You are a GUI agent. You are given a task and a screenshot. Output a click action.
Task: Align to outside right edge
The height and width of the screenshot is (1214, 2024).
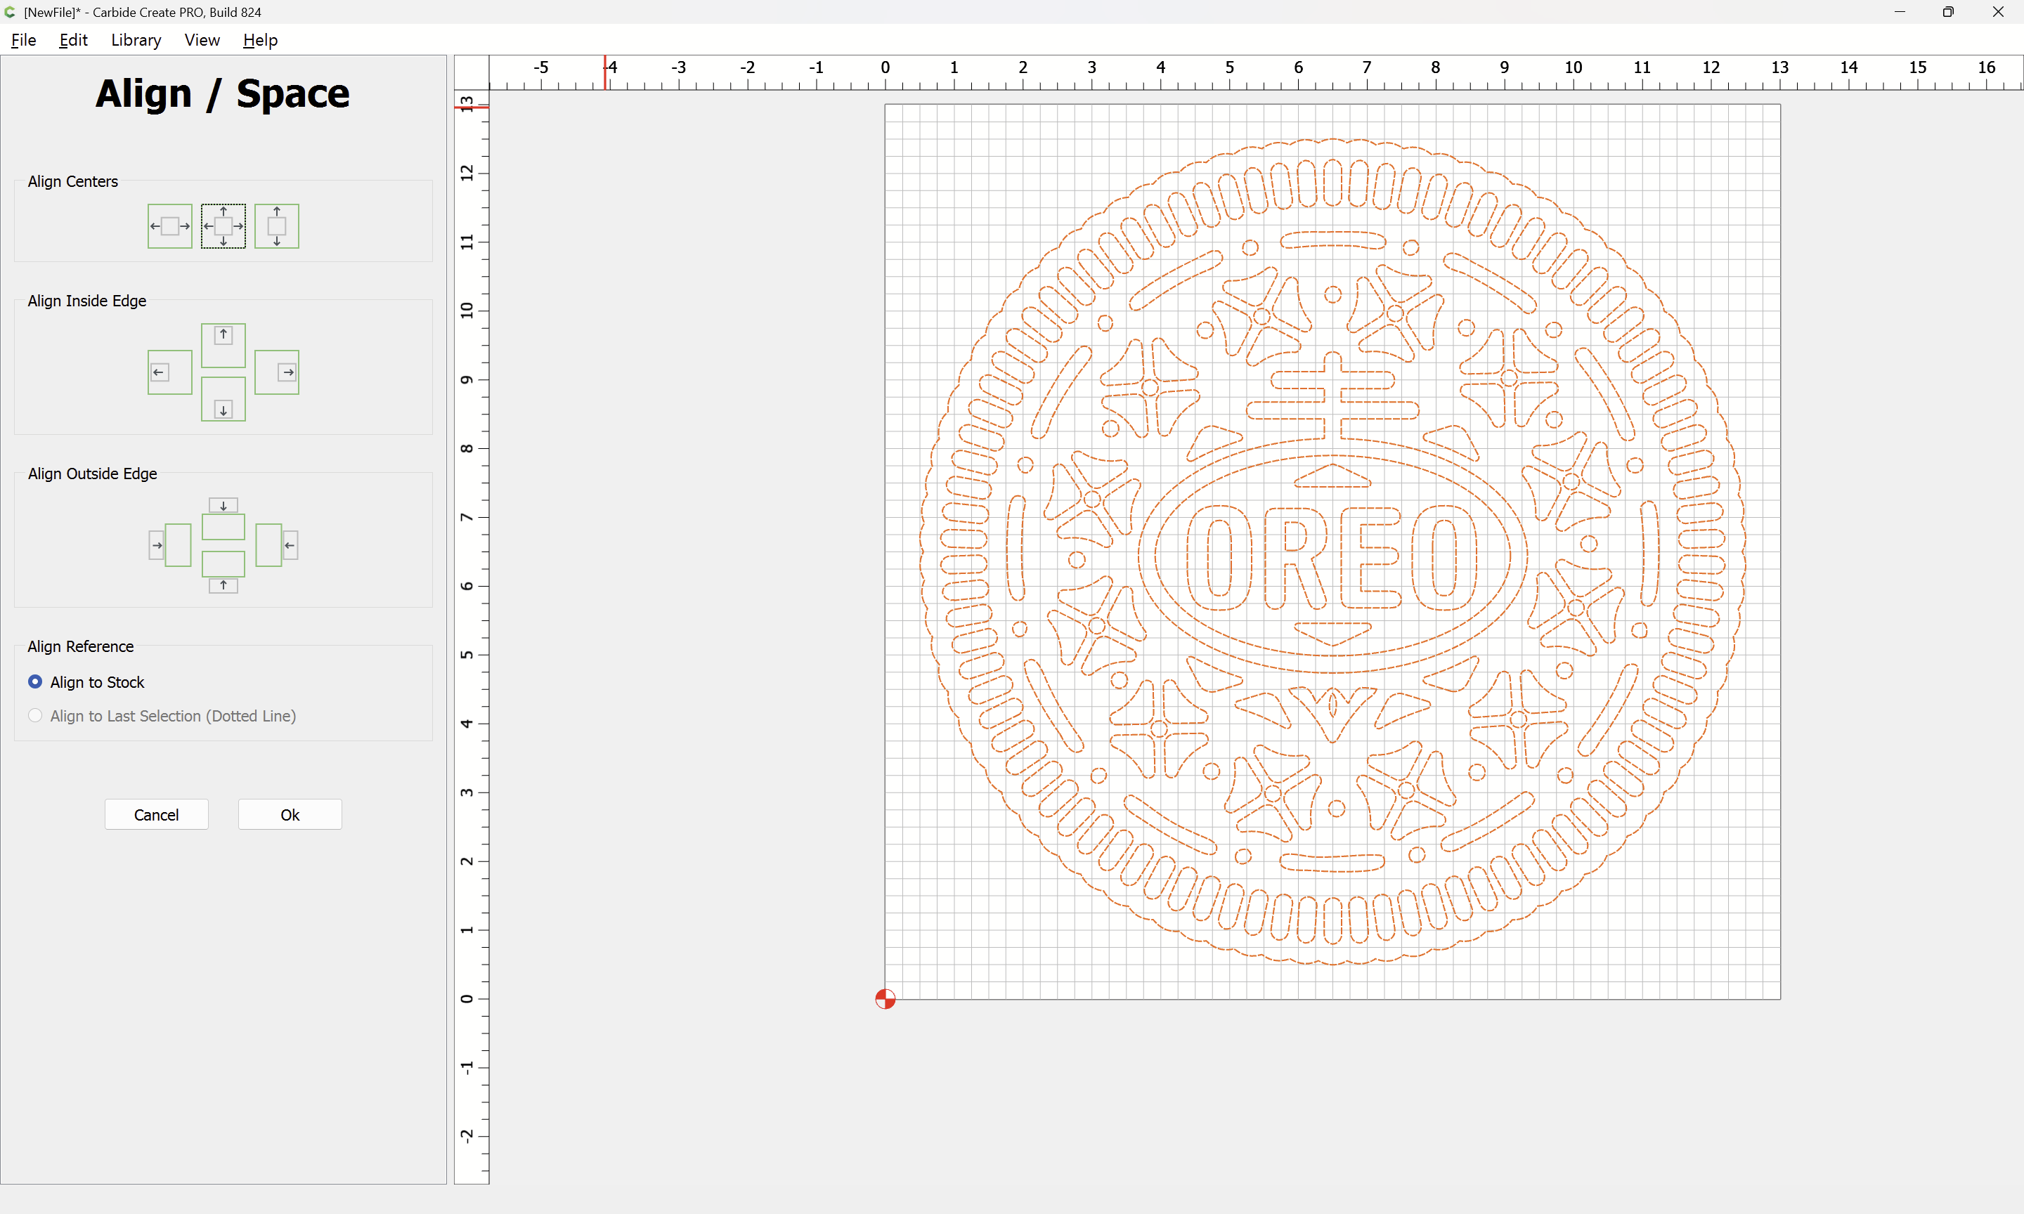pos(276,545)
